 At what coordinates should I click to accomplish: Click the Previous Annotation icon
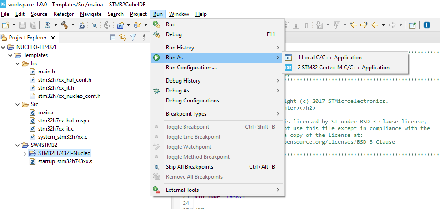(x=337, y=25)
